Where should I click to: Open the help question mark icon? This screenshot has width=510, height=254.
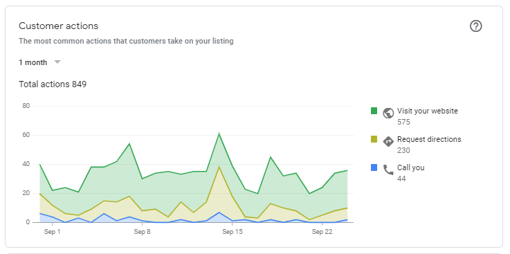[476, 26]
